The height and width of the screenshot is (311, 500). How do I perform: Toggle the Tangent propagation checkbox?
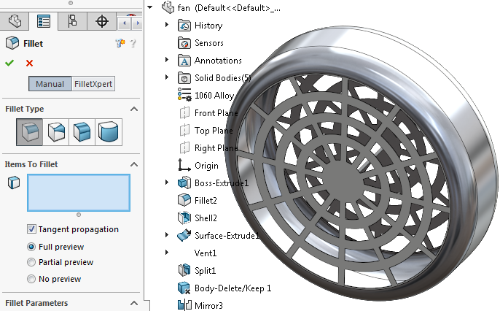(31, 229)
